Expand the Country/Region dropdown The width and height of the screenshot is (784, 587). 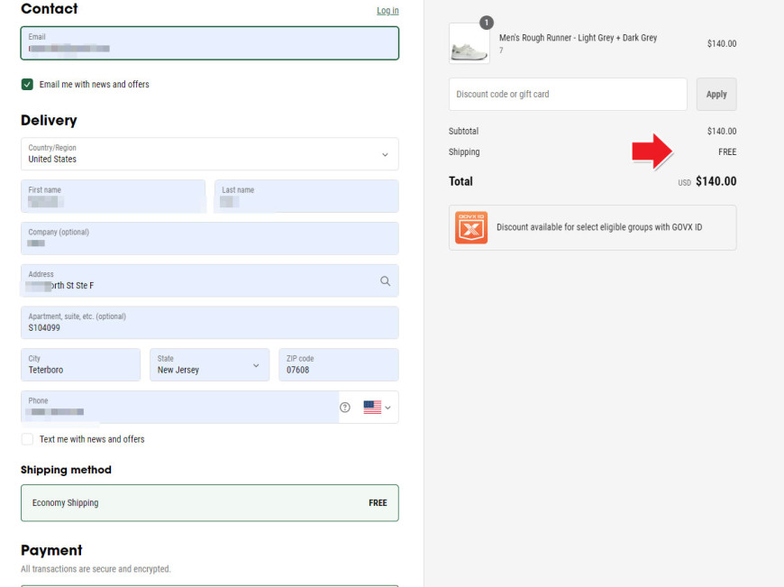tap(209, 154)
